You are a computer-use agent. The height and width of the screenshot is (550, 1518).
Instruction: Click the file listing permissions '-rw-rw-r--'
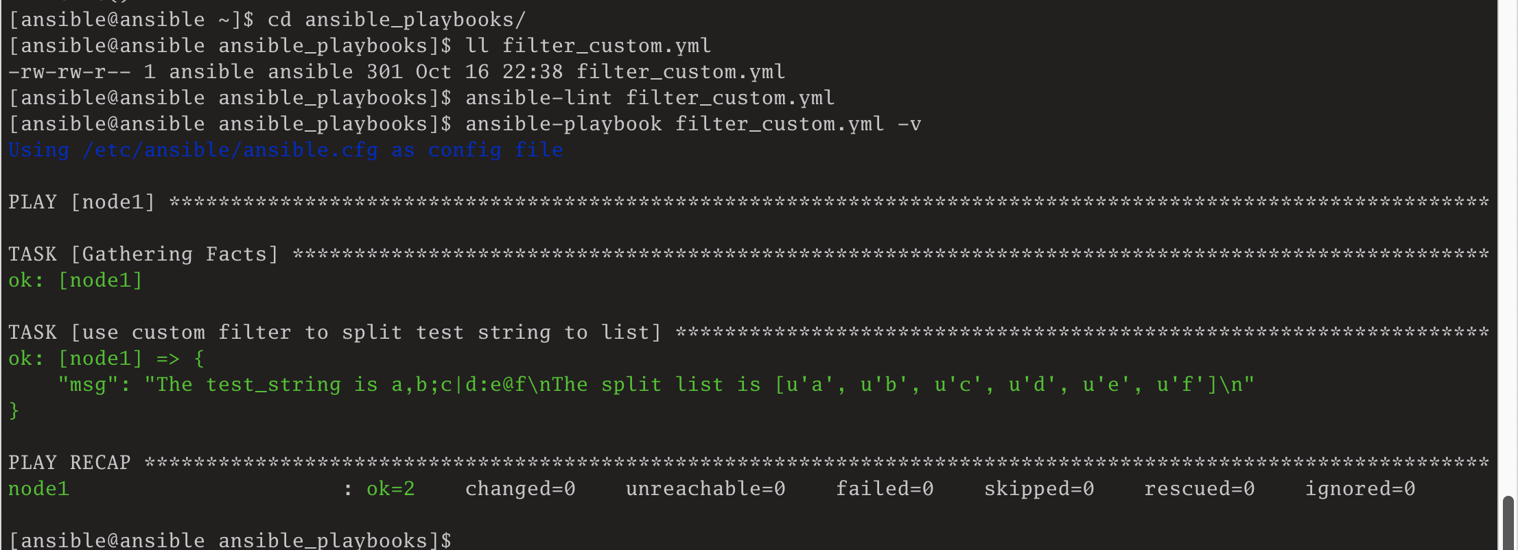click(x=69, y=72)
